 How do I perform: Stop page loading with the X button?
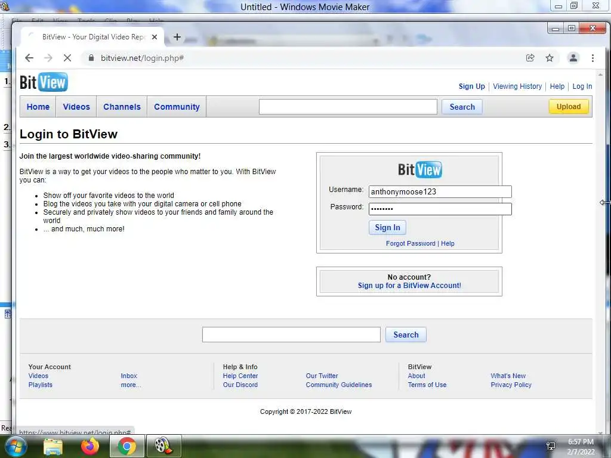(67, 58)
